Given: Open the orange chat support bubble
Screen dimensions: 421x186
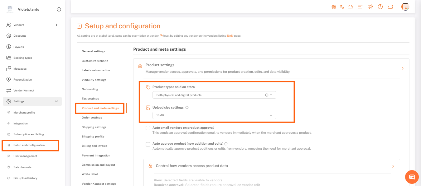Looking at the screenshot, I should pos(412,177).
